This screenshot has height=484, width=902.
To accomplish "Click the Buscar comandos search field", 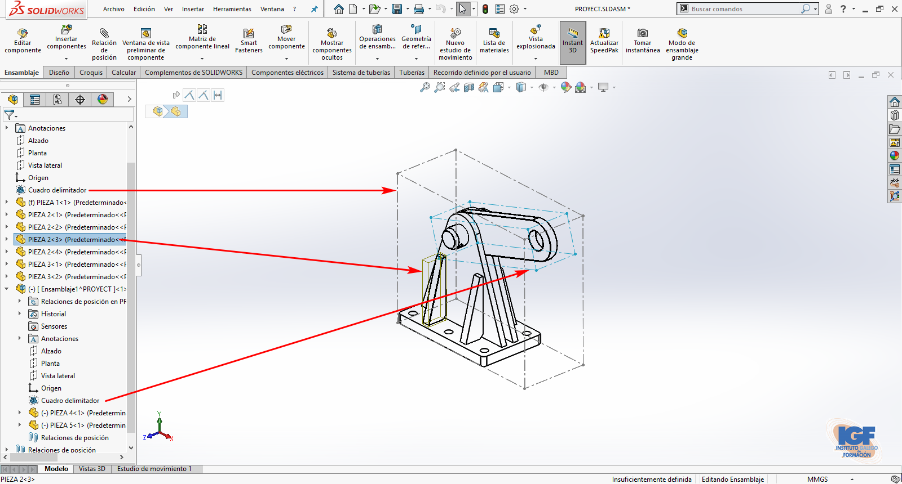I will pyautogui.click(x=744, y=9).
